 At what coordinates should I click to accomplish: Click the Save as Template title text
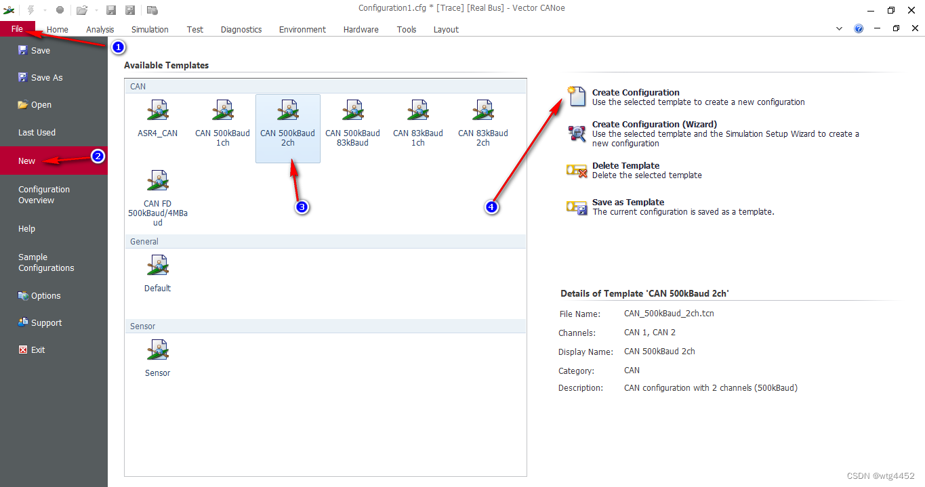(628, 202)
